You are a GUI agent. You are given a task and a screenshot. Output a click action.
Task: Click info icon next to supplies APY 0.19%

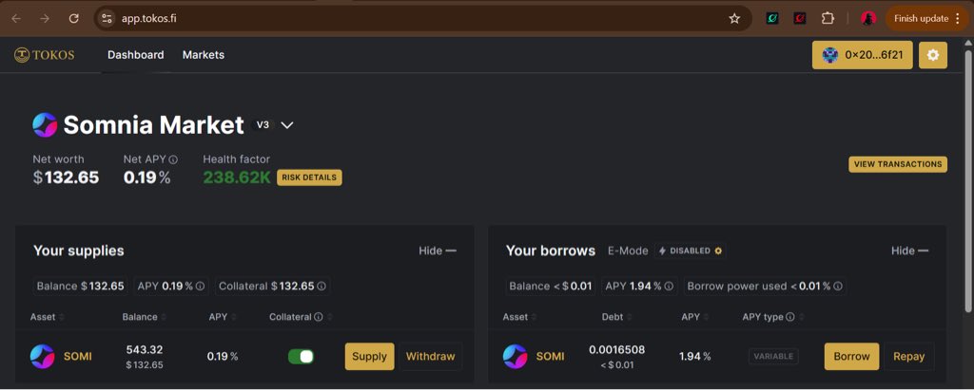pos(200,287)
